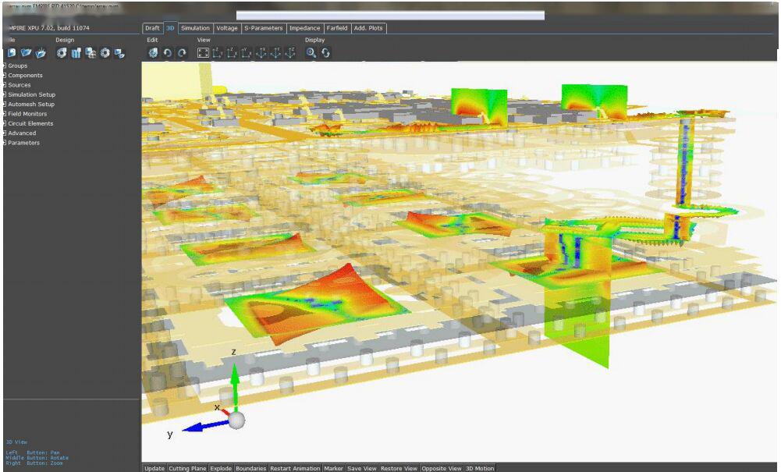The width and height of the screenshot is (781, 472).
Task: Expand the Circuit Elements node
Action: (4, 123)
